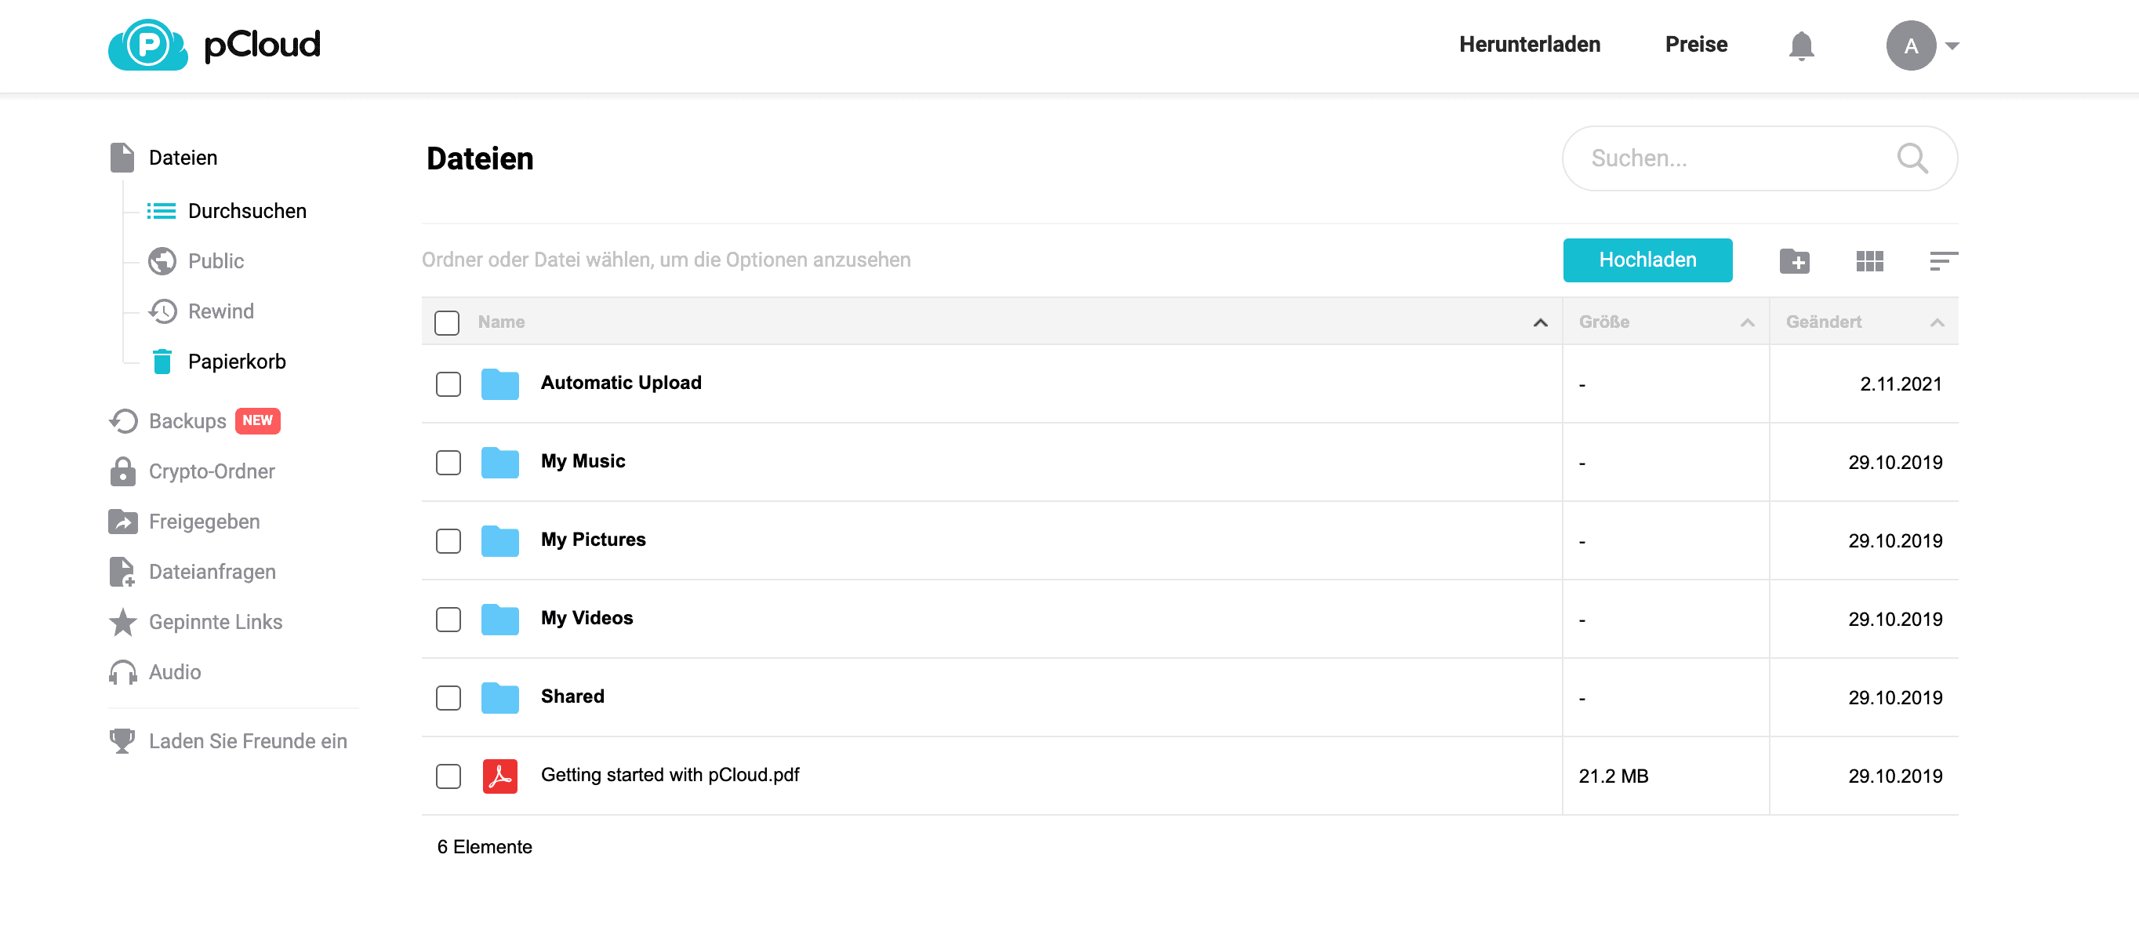Sort by Name using its arrow
This screenshot has width=2139, height=949.
click(x=1539, y=322)
